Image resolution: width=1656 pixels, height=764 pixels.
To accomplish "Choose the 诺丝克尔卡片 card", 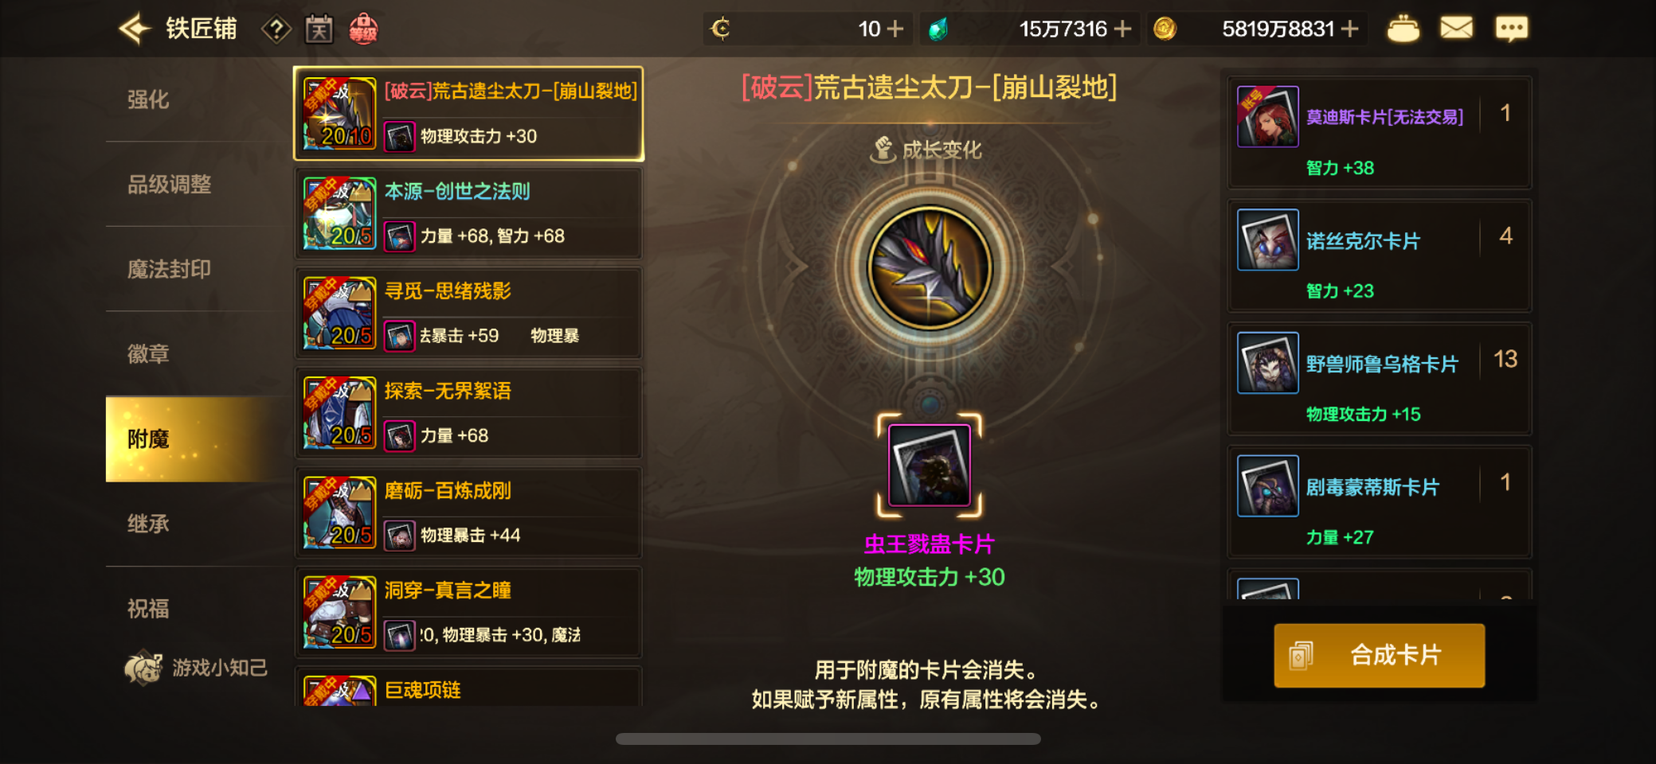I will pyautogui.click(x=1379, y=255).
